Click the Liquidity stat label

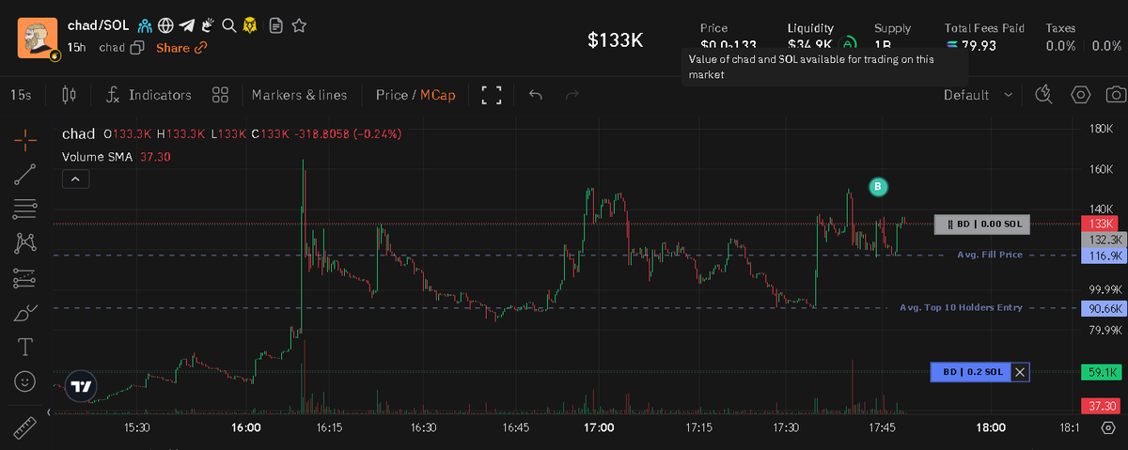tap(810, 28)
